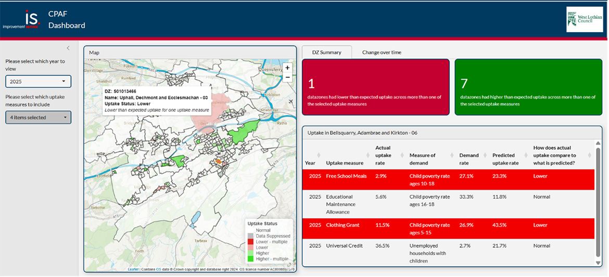Open the year dropdown showing 2025

click(x=38, y=82)
